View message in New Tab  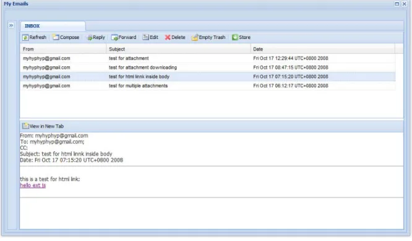(x=43, y=126)
